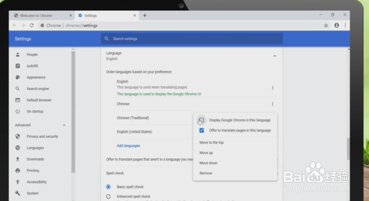Click Order languages based on your preference
Image resolution: width=369 pixels, height=201 pixels.
click(x=139, y=72)
